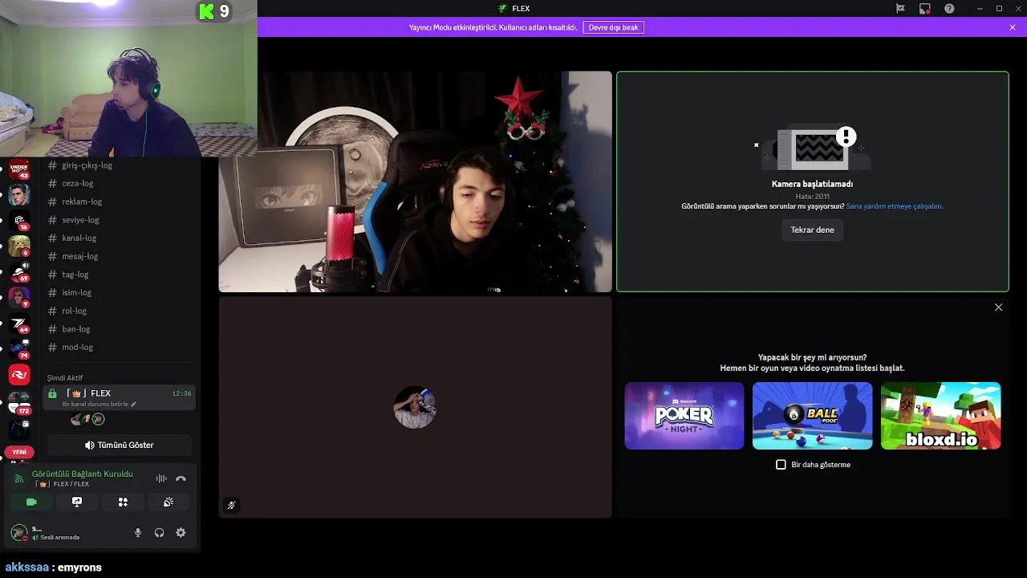The image size is (1027, 578).
Task: Open own user avatar in user panel
Action: click(x=18, y=532)
